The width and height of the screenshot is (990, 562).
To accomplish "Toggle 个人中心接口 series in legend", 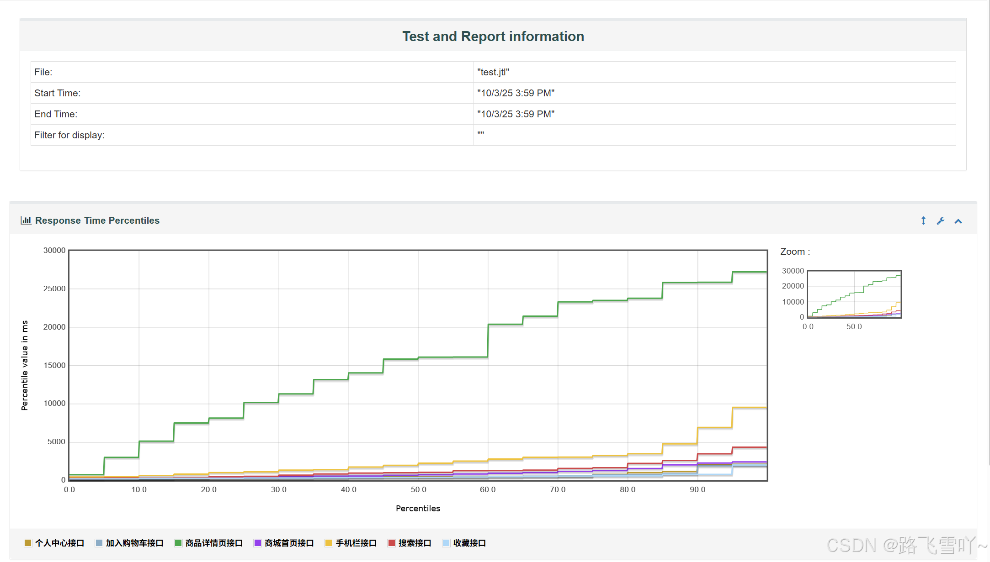I will click(x=59, y=543).
